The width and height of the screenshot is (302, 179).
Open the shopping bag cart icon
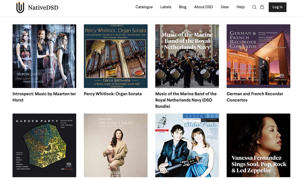coord(262,7)
